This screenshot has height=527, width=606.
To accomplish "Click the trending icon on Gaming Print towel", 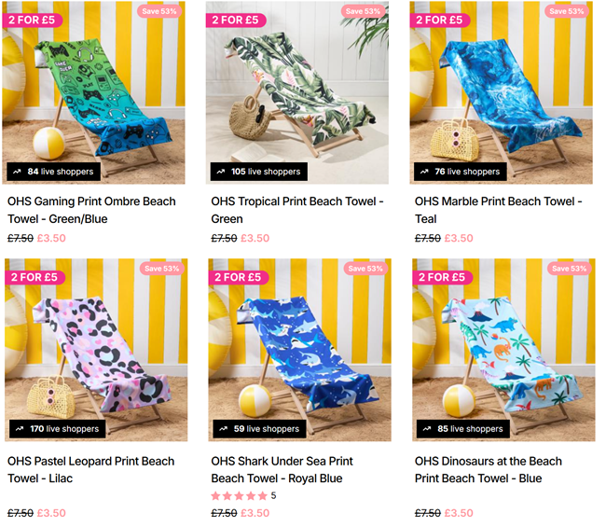I will (17, 172).
